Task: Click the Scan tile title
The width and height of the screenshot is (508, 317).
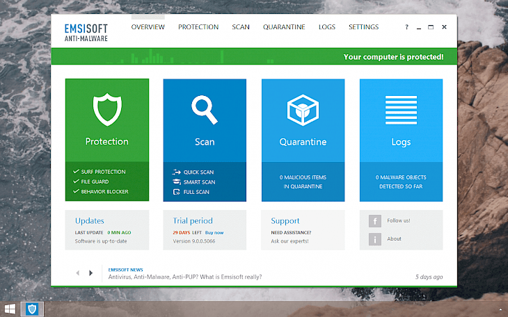Action: 205,142
